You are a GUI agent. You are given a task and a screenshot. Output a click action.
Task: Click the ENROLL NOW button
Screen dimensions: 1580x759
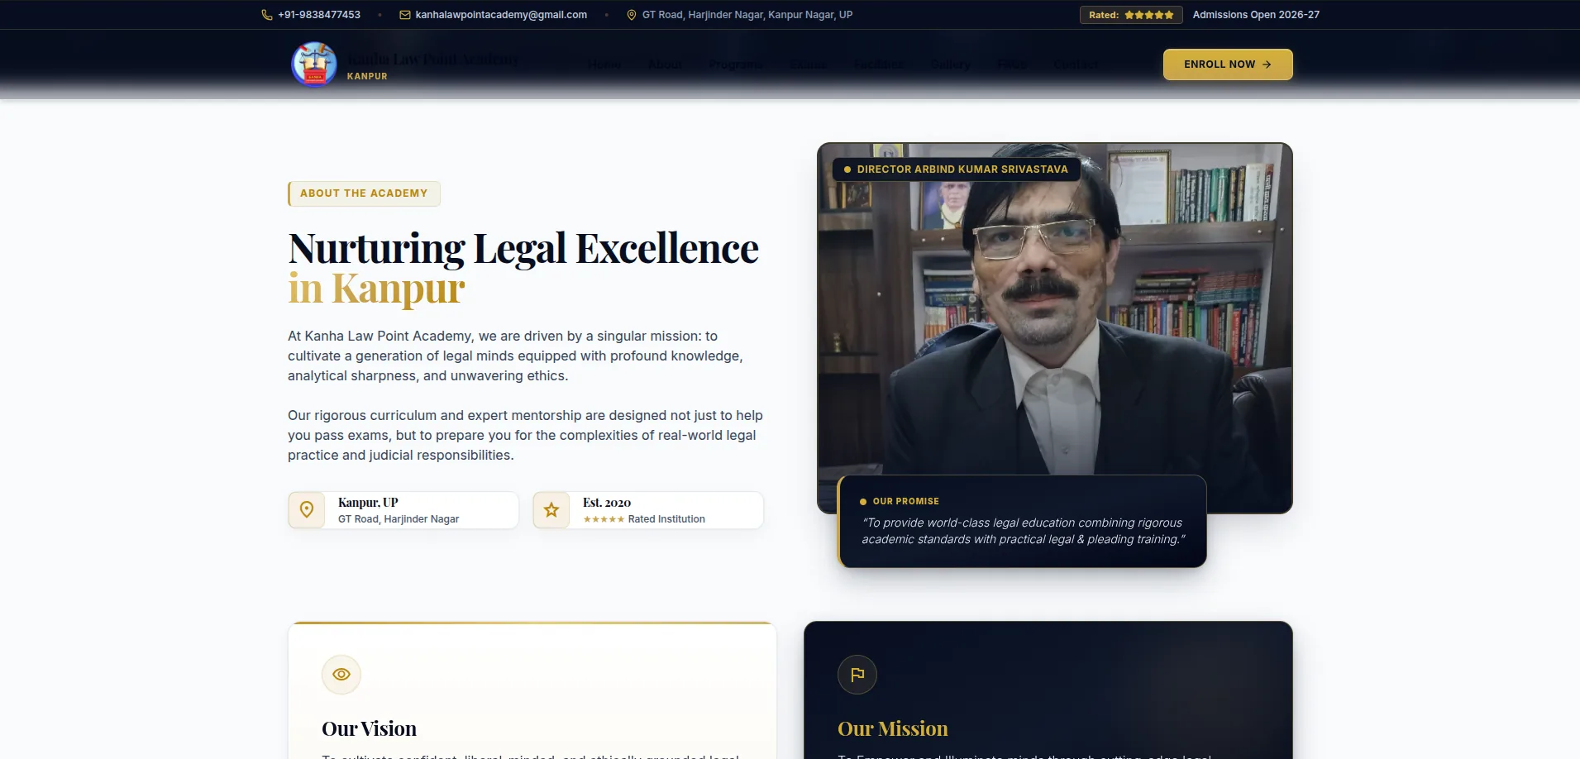1228,64
